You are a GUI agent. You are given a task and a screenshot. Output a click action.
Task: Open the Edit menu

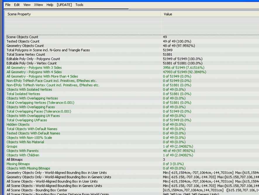17,5
